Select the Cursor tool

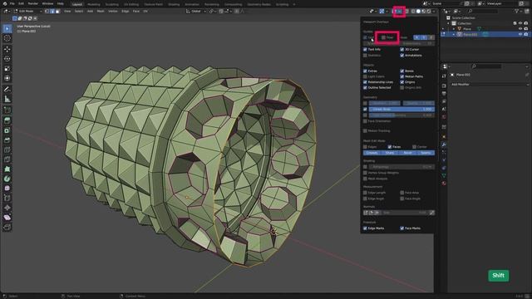(7, 38)
